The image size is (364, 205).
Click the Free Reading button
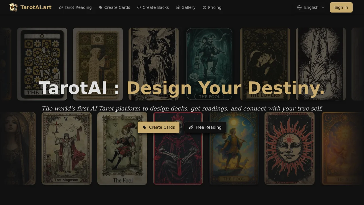(x=205, y=127)
